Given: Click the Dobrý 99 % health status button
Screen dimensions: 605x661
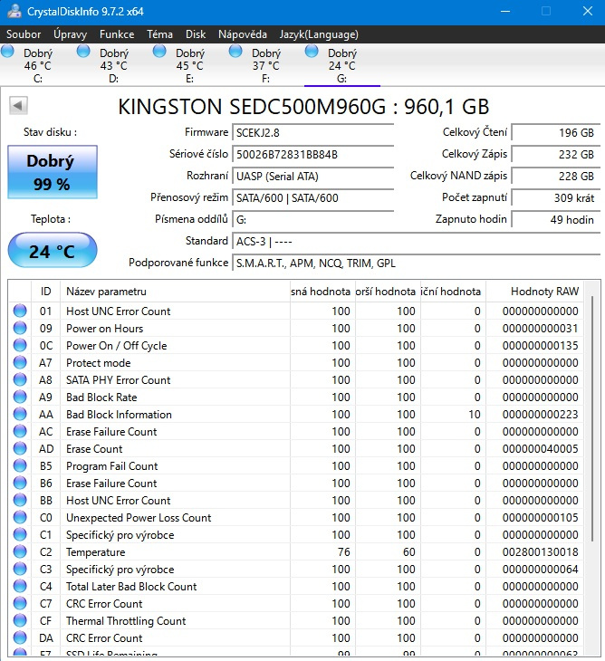Looking at the screenshot, I should coord(53,172).
